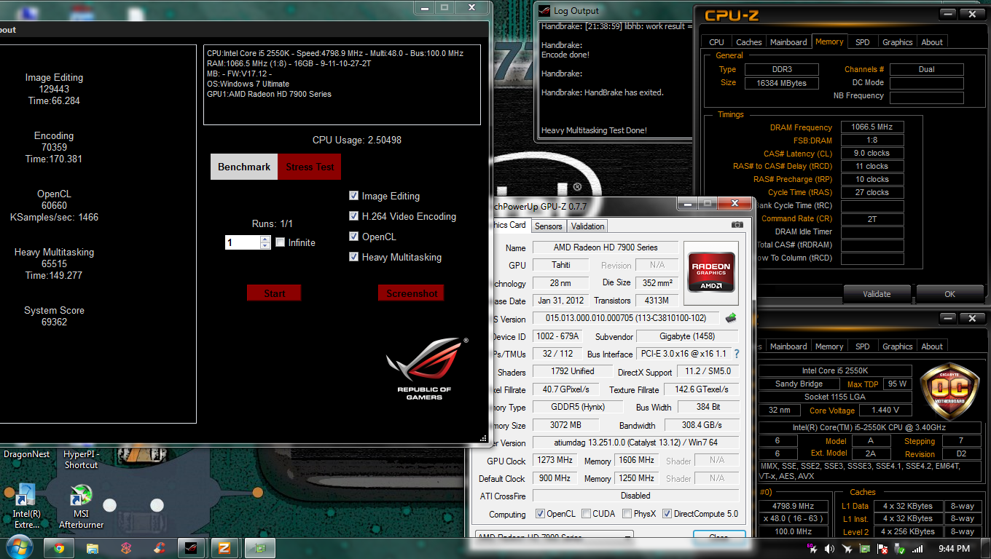Screen dimensions: 991x559
Task: Open the Windows Start orb
Action: coord(18,548)
